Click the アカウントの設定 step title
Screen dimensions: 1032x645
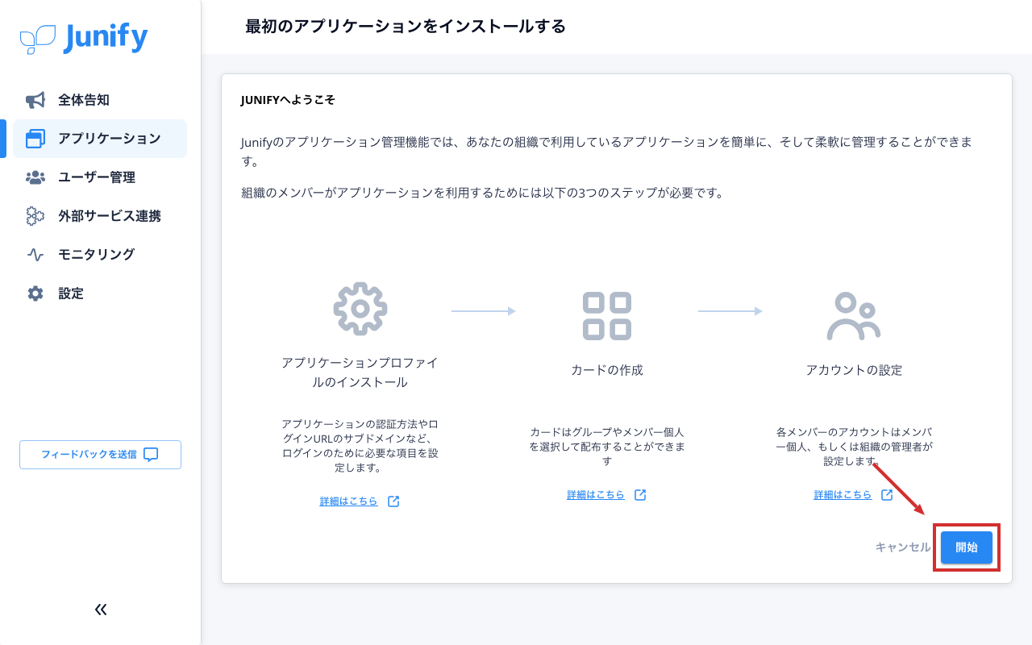(x=854, y=370)
